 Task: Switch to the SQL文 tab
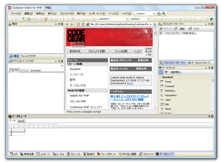[21, 121]
